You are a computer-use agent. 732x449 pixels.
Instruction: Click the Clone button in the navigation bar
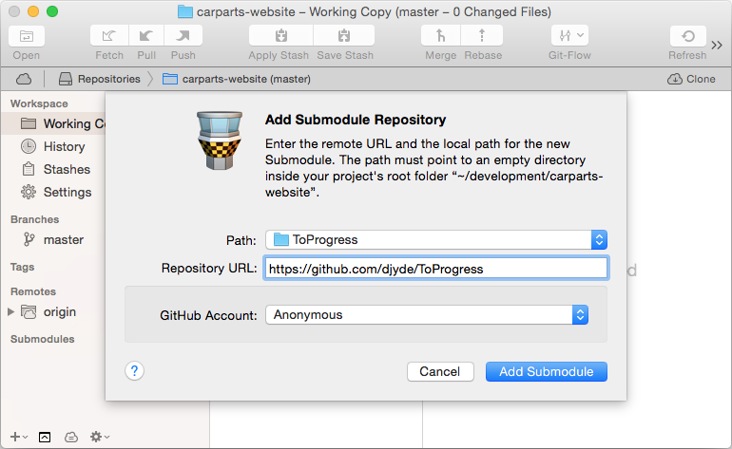[x=691, y=79]
